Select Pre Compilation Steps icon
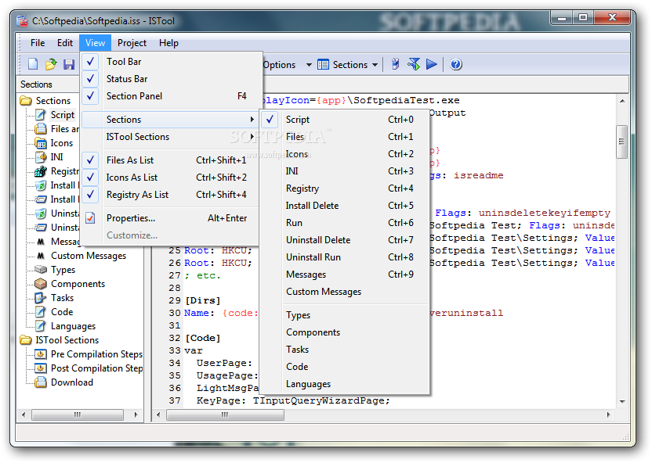652x463 pixels. coord(40,354)
